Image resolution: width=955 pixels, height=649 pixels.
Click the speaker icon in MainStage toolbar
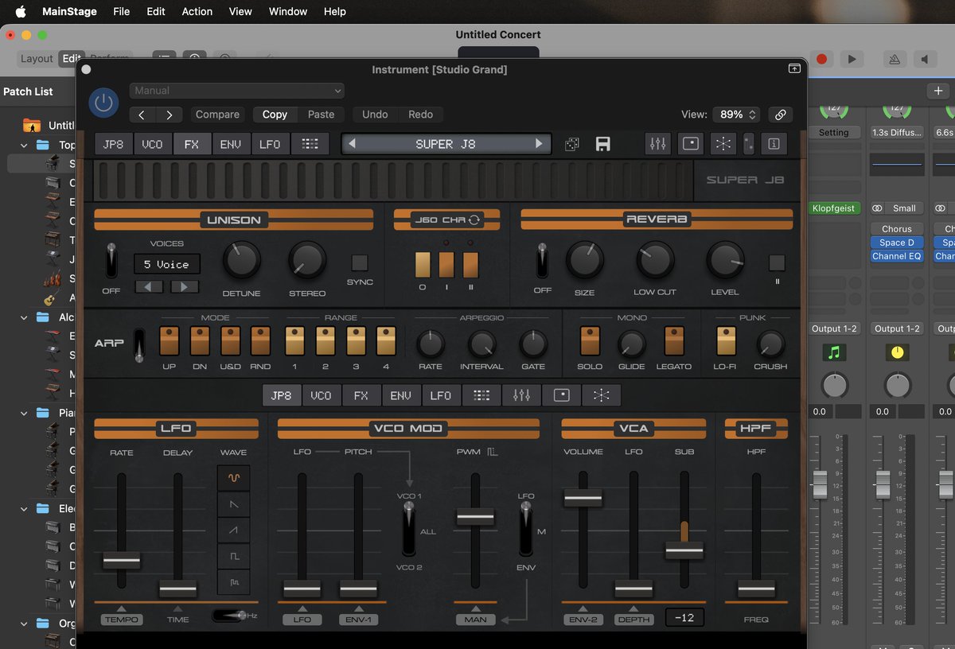(x=925, y=59)
